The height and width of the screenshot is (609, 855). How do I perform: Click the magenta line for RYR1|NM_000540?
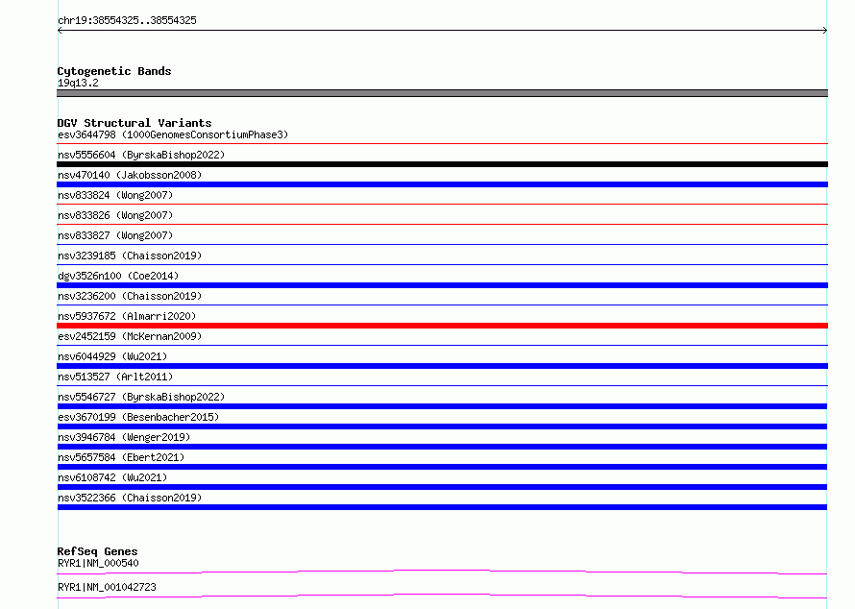tap(442, 572)
